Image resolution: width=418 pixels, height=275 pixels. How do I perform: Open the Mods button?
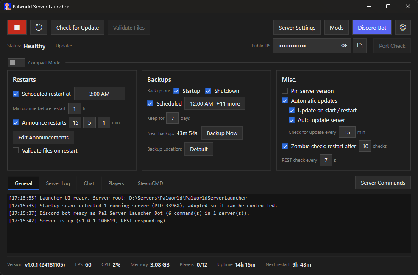[x=337, y=28]
